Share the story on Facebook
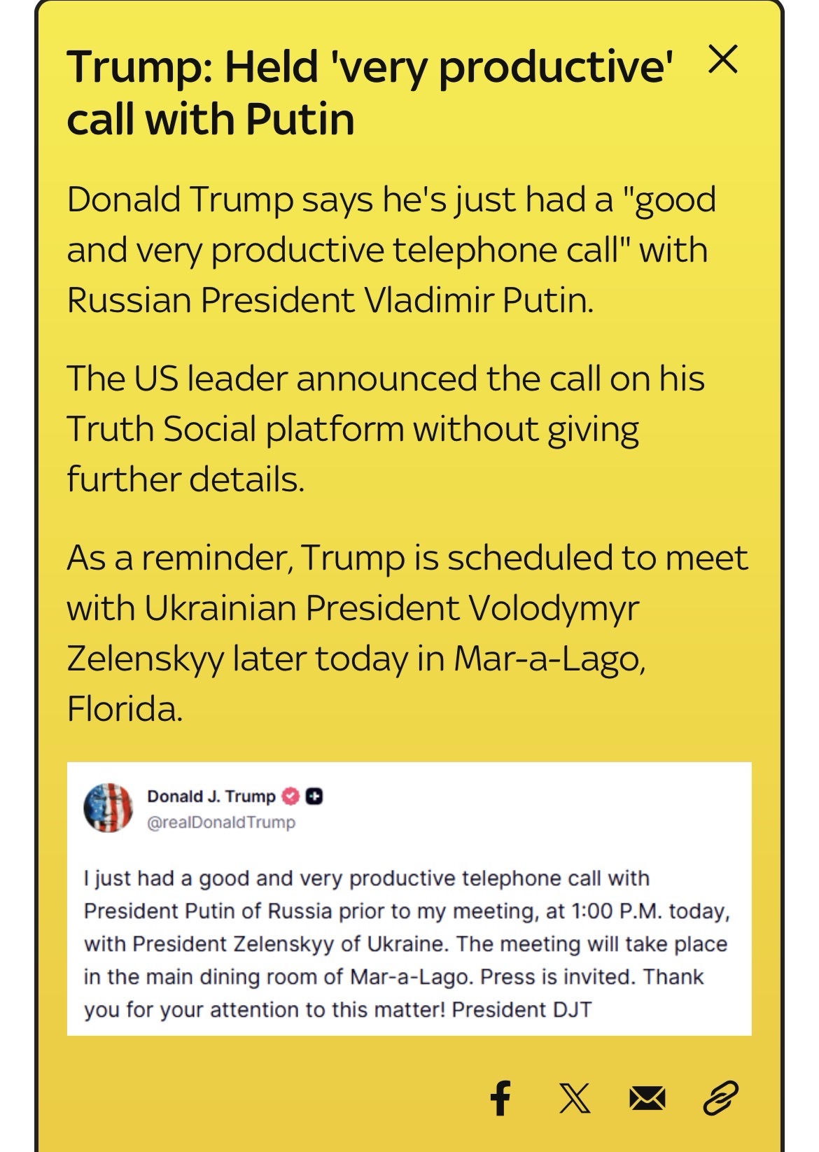819x1152 pixels. (500, 1096)
